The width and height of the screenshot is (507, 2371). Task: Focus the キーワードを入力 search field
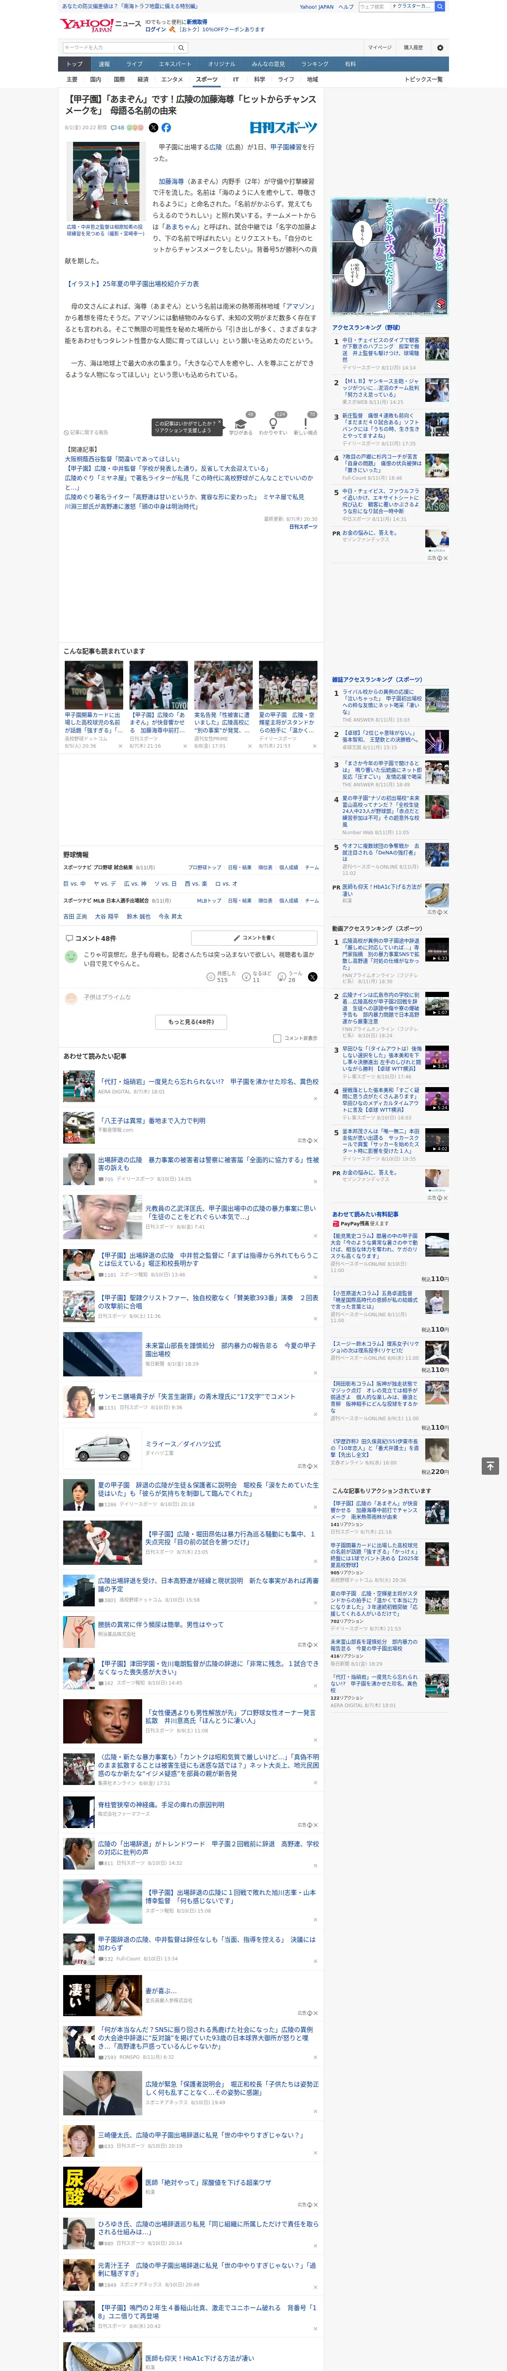coord(119,48)
